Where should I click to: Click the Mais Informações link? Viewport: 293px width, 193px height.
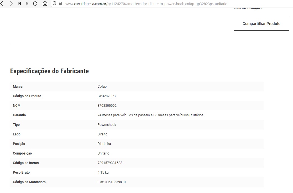tap(248, 8)
